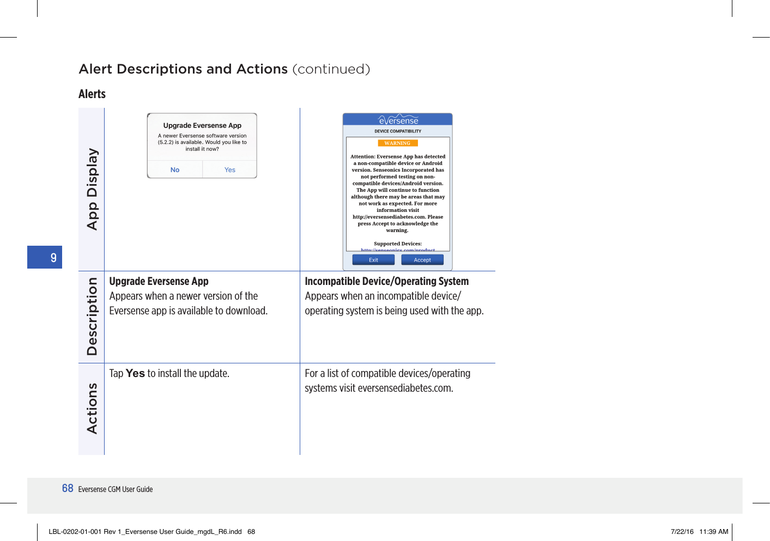This screenshot has width=770, height=541.
Task: Click Exit in the Device Compatibility warning
Action: tap(373, 260)
